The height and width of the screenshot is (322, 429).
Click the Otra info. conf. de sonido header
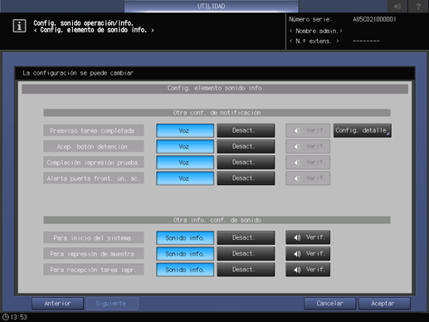[x=217, y=220]
